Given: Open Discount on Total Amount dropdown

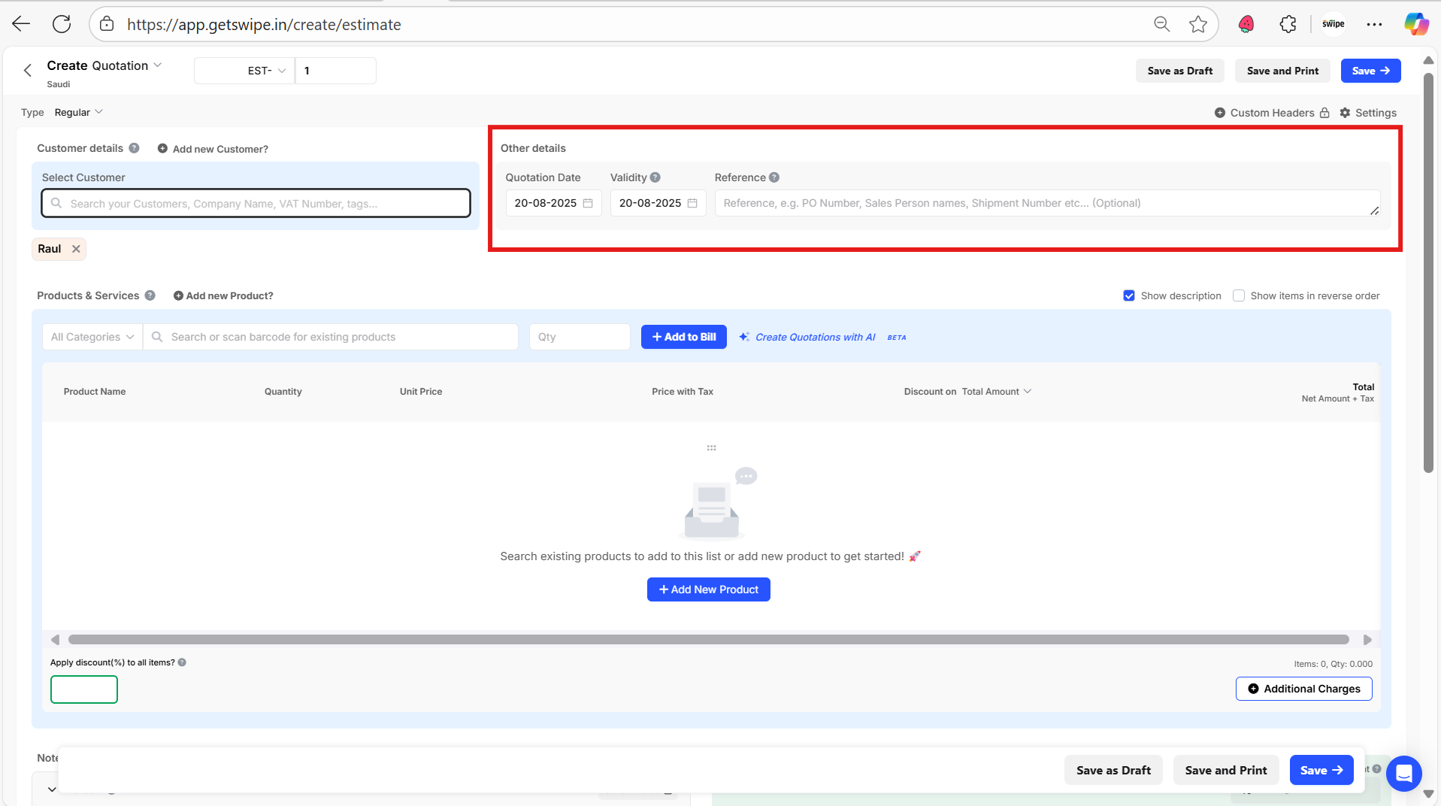Looking at the screenshot, I should tap(996, 392).
